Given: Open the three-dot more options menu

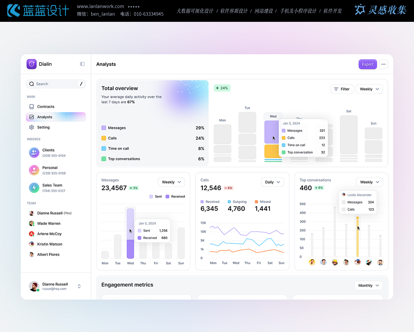Looking at the screenshot, I should pos(383,64).
